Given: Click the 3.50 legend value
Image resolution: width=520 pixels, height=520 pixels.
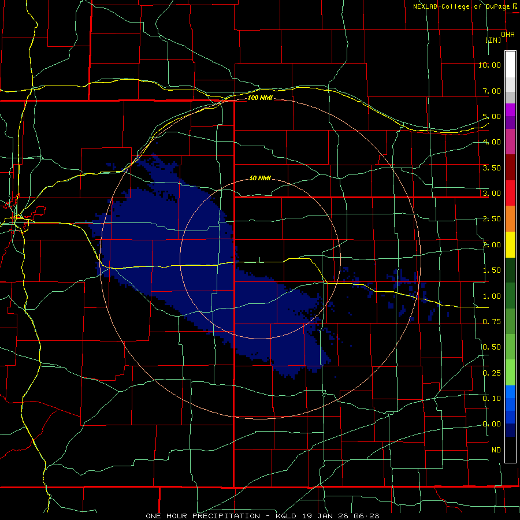Looking at the screenshot, I should [x=492, y=168].
